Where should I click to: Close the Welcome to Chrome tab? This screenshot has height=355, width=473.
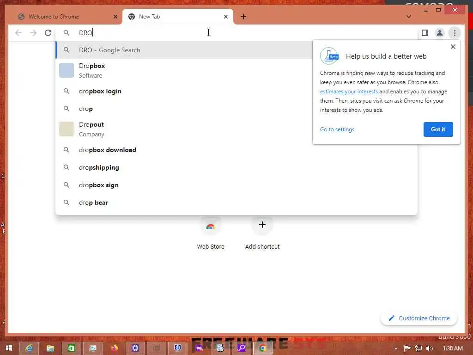click(115, 17)
